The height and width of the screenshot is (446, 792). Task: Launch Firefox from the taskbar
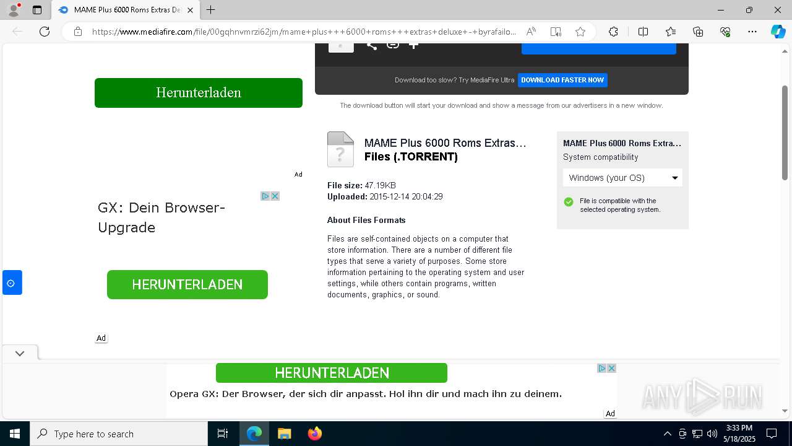click(x=315, y=434)
